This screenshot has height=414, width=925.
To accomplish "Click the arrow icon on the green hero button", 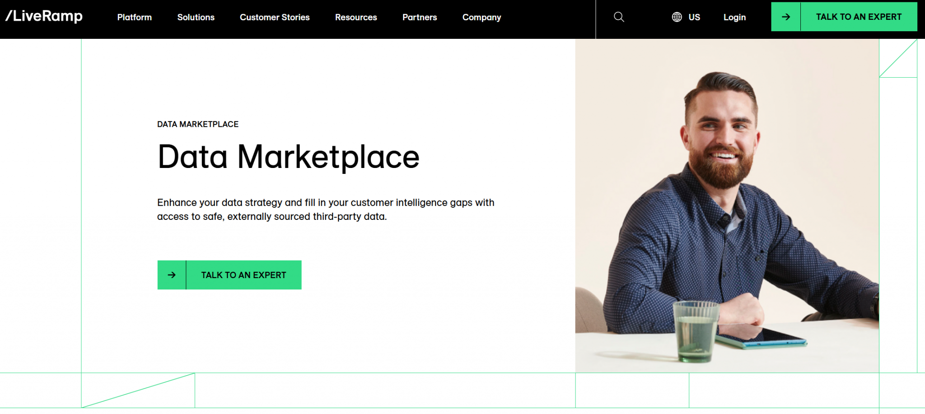I will 172,274.
